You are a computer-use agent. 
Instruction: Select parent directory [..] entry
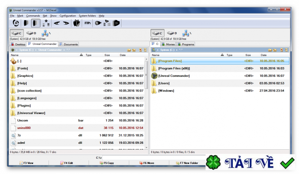pyautogui.click(x=77, y=61)
